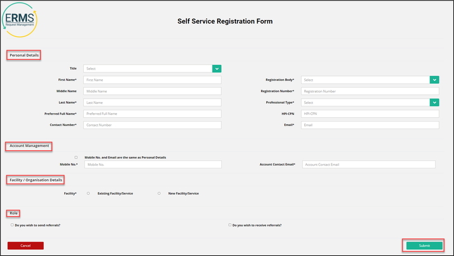Click into the Middle Name field
454x256 pixels.
(x=152, y=91)
